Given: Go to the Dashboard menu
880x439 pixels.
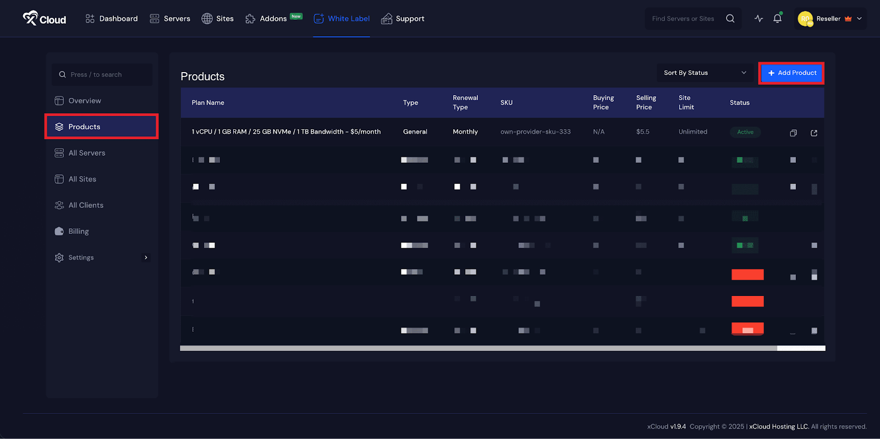Looking at the screenshot, I should point(112,19).
